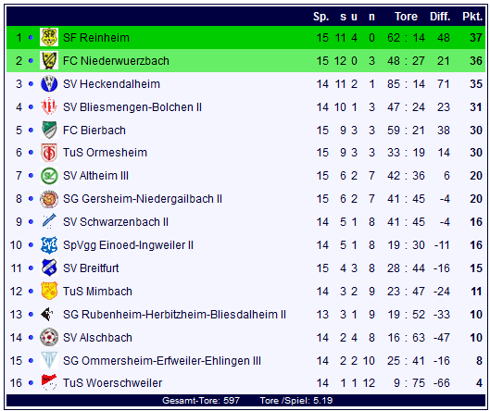Click the SF Reinheim club crest

point(49,37)
